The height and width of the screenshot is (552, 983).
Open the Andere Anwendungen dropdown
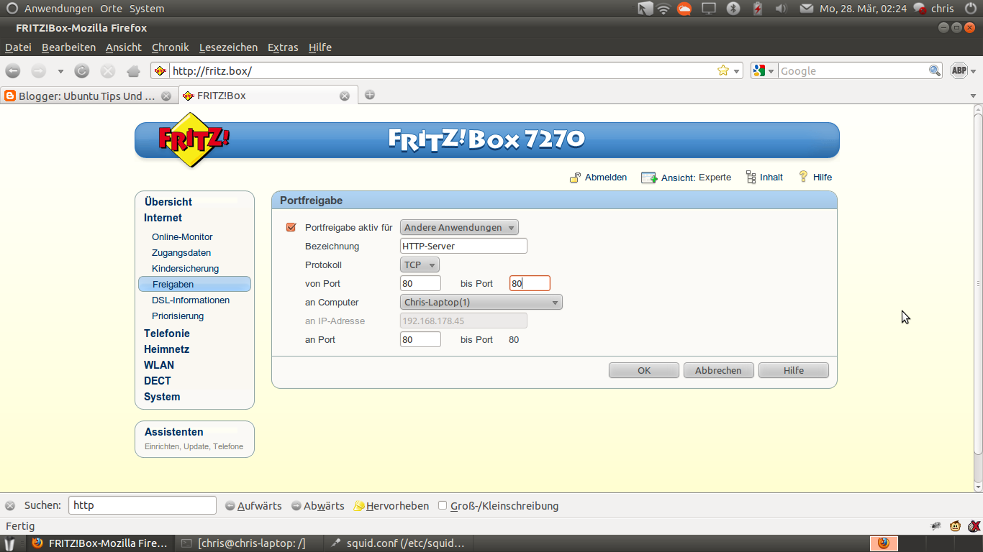coord(459,227)
